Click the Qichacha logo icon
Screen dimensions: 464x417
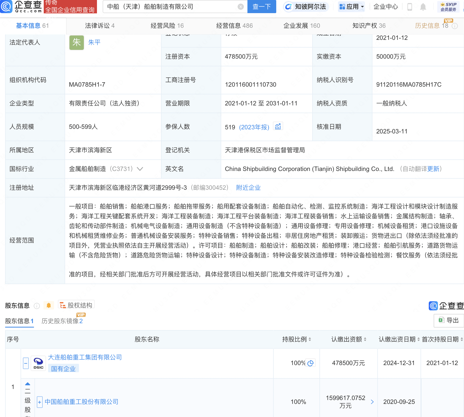point(6,6)
